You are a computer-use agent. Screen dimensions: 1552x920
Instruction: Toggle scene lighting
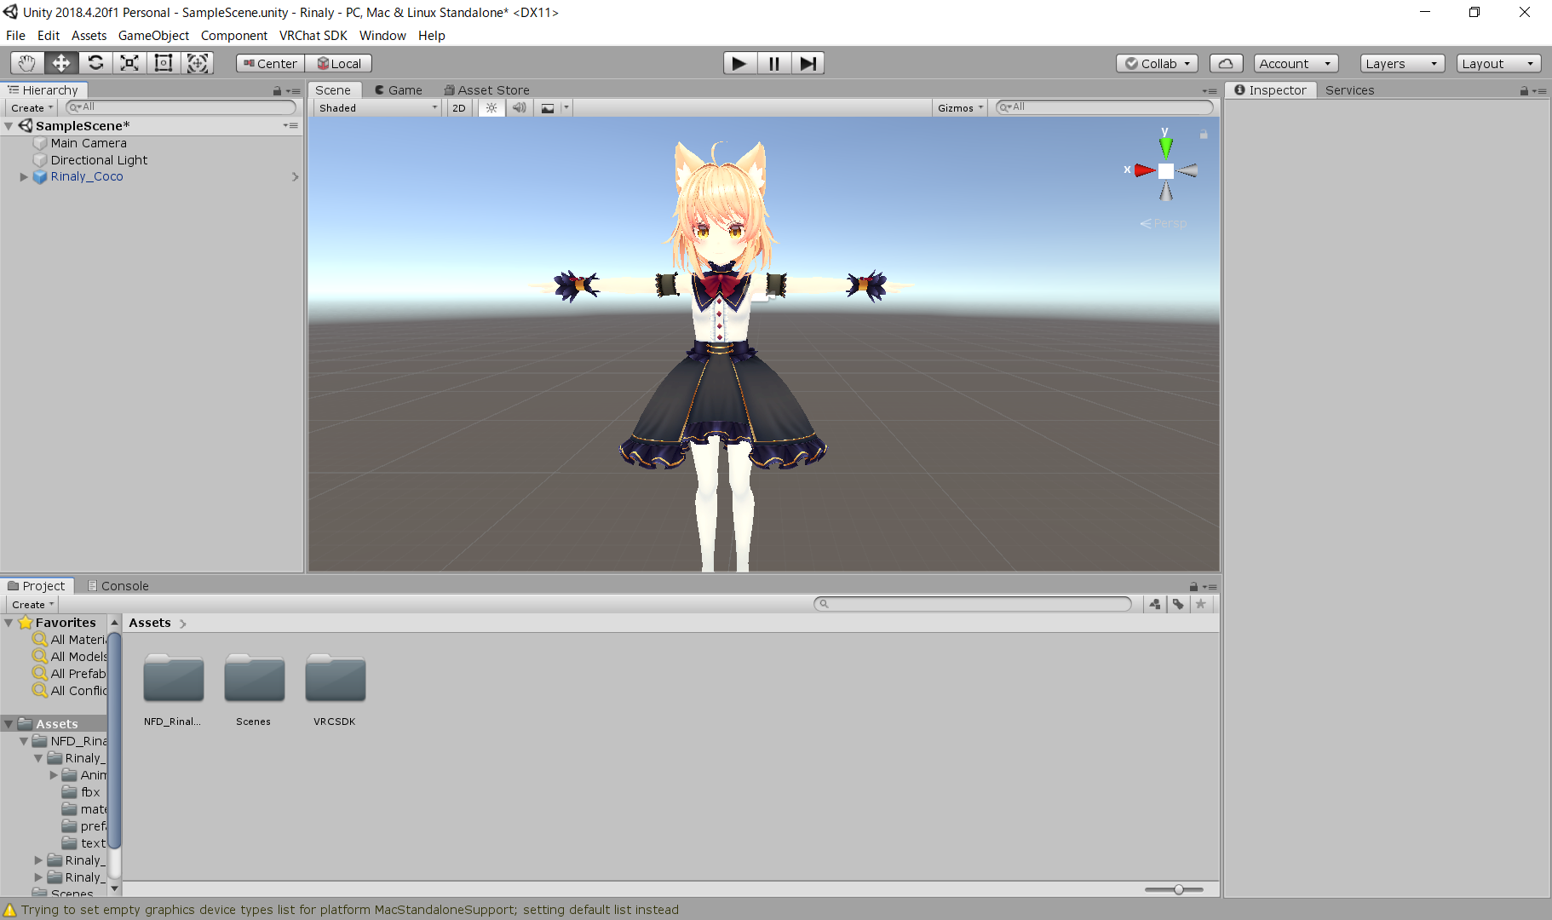coord(491,107)
